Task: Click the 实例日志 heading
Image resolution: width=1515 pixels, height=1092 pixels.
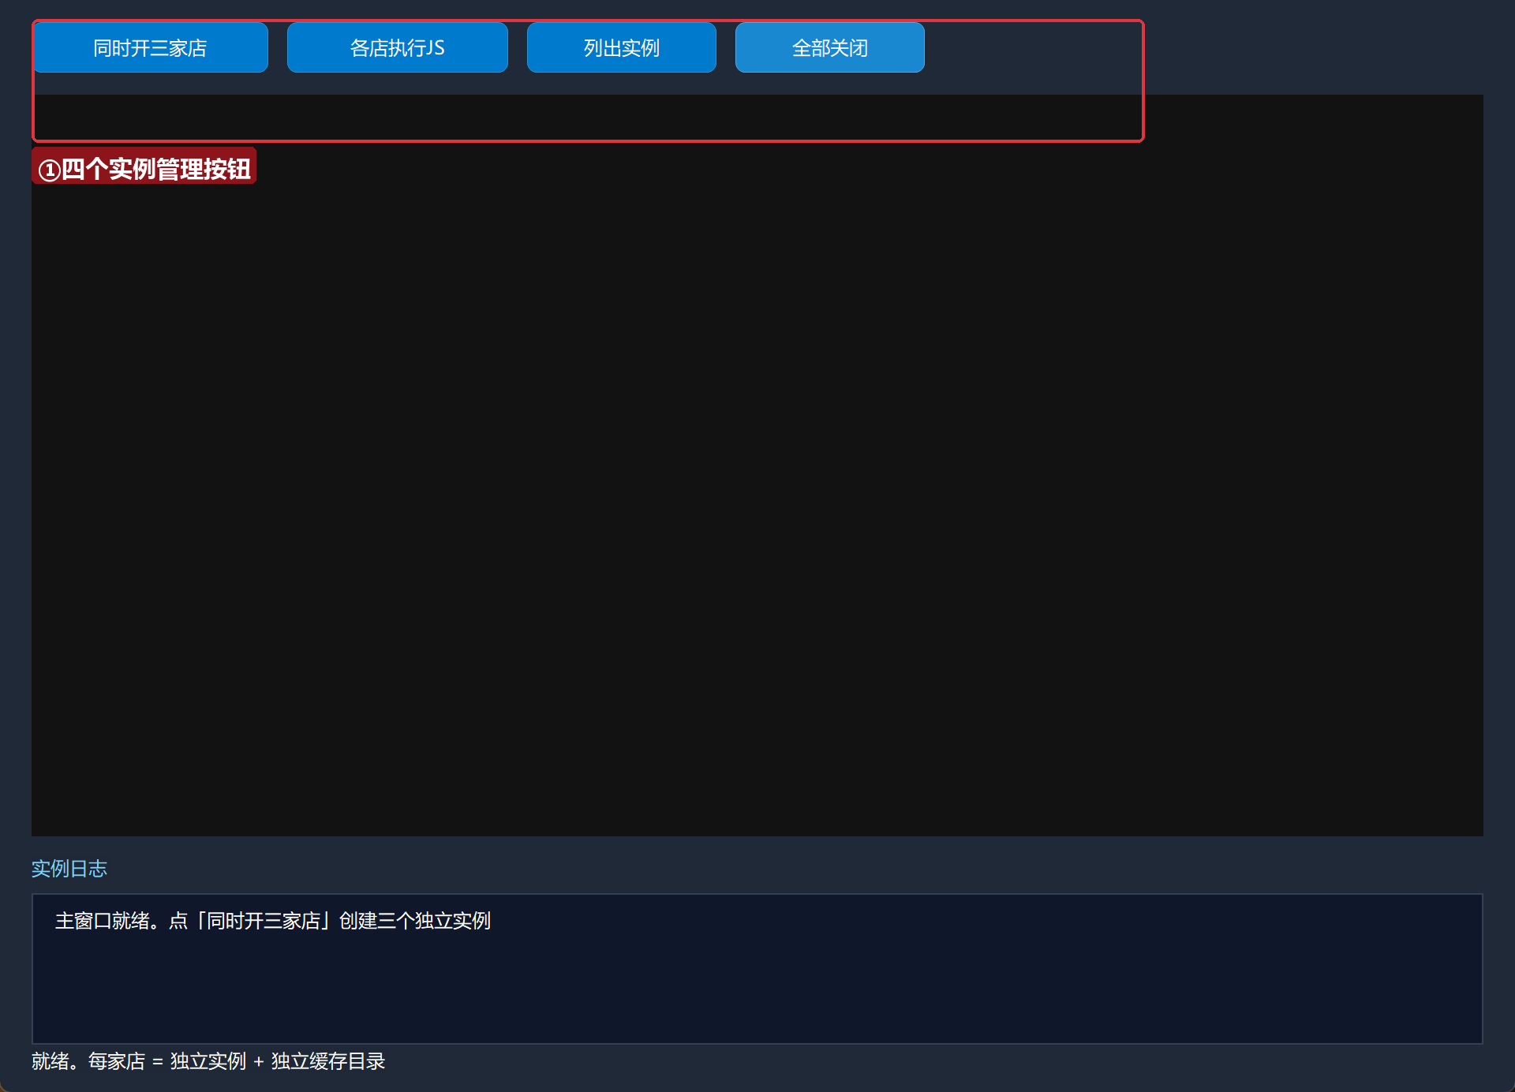Action: point(69,869)
